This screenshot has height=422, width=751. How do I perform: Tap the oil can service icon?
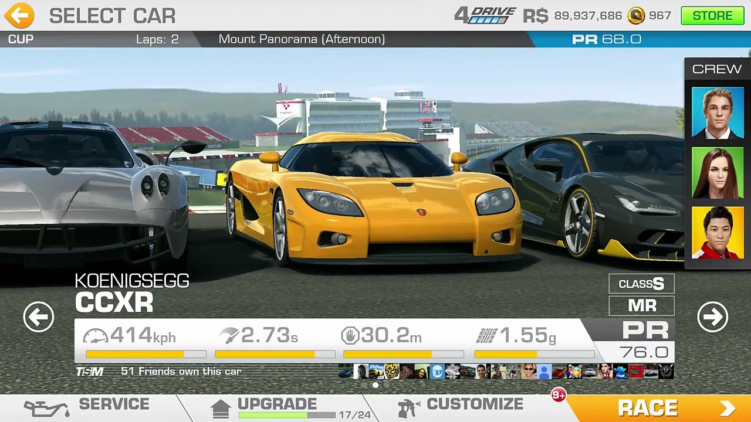pyautogui.click(x=46, y=408)
